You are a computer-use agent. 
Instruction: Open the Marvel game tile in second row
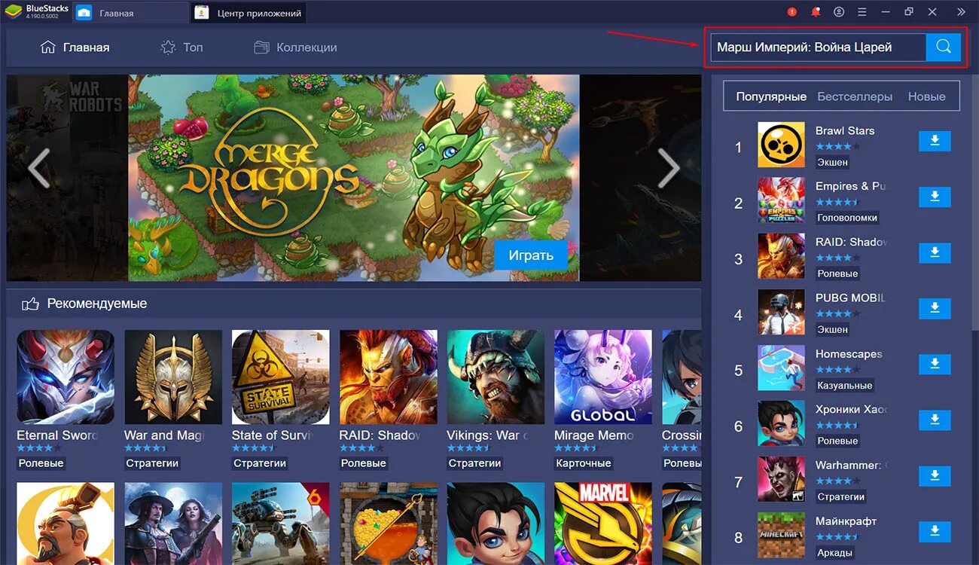click(x=603, y=524)
